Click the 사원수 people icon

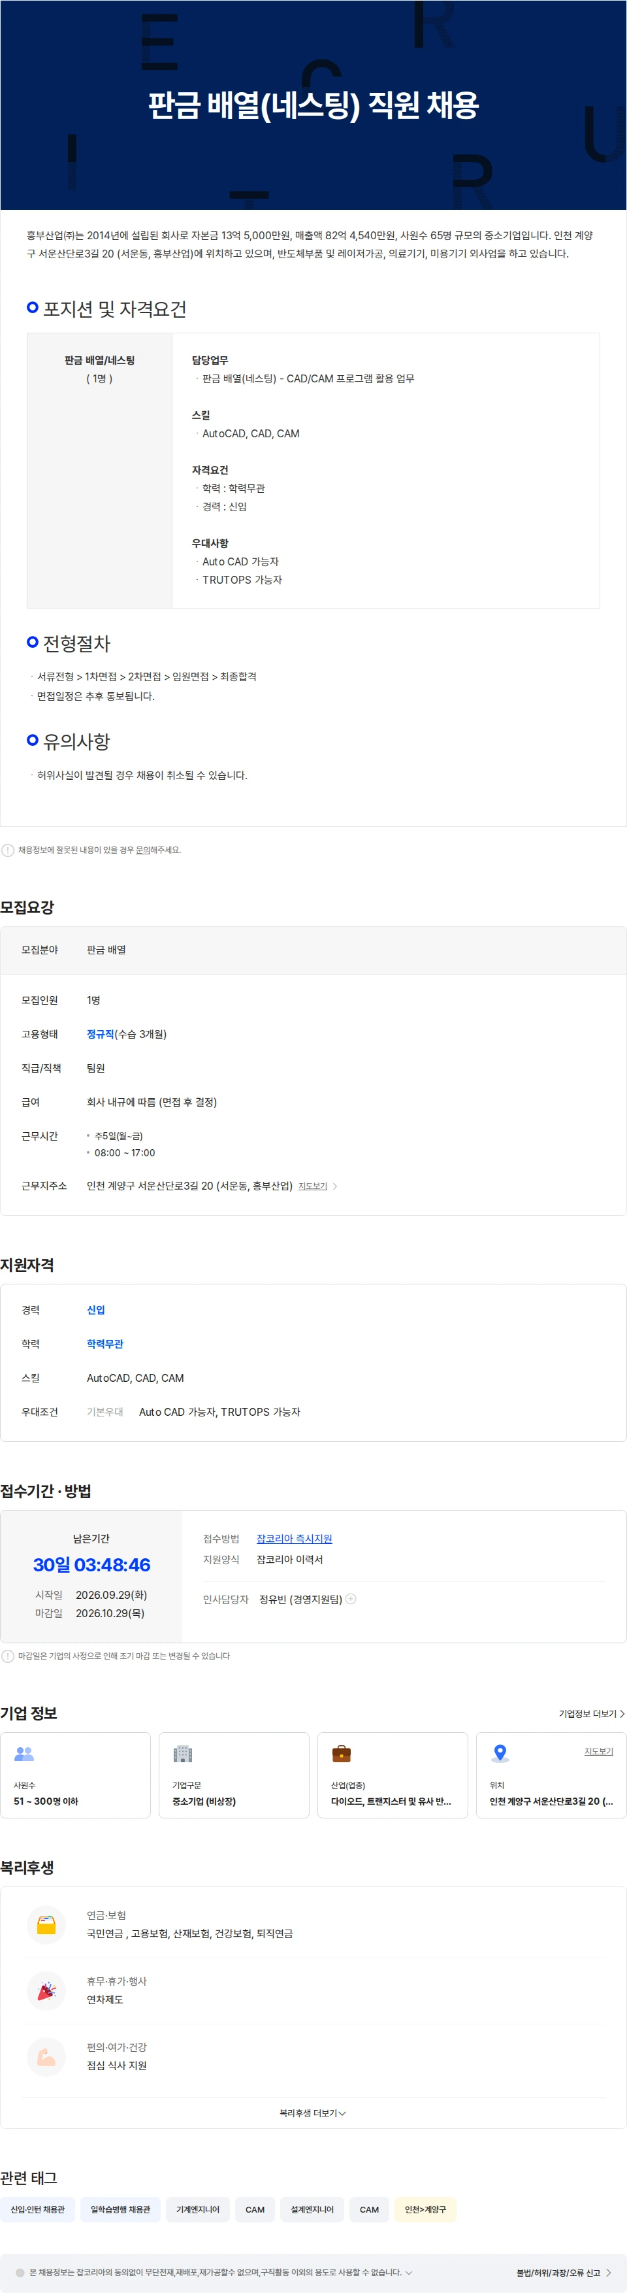point(24,1754)
